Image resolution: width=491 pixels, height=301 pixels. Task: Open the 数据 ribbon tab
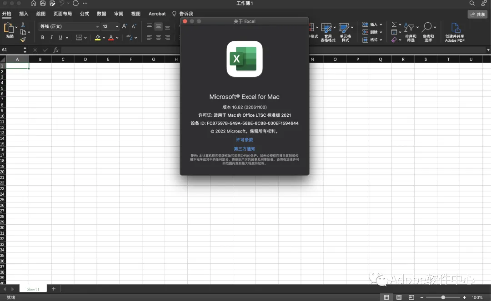point(101,14)
